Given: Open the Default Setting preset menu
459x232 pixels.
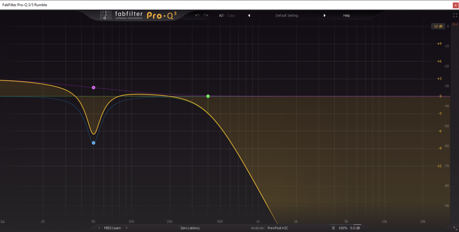Looking at the screenshot, I should tap(287, 16).
